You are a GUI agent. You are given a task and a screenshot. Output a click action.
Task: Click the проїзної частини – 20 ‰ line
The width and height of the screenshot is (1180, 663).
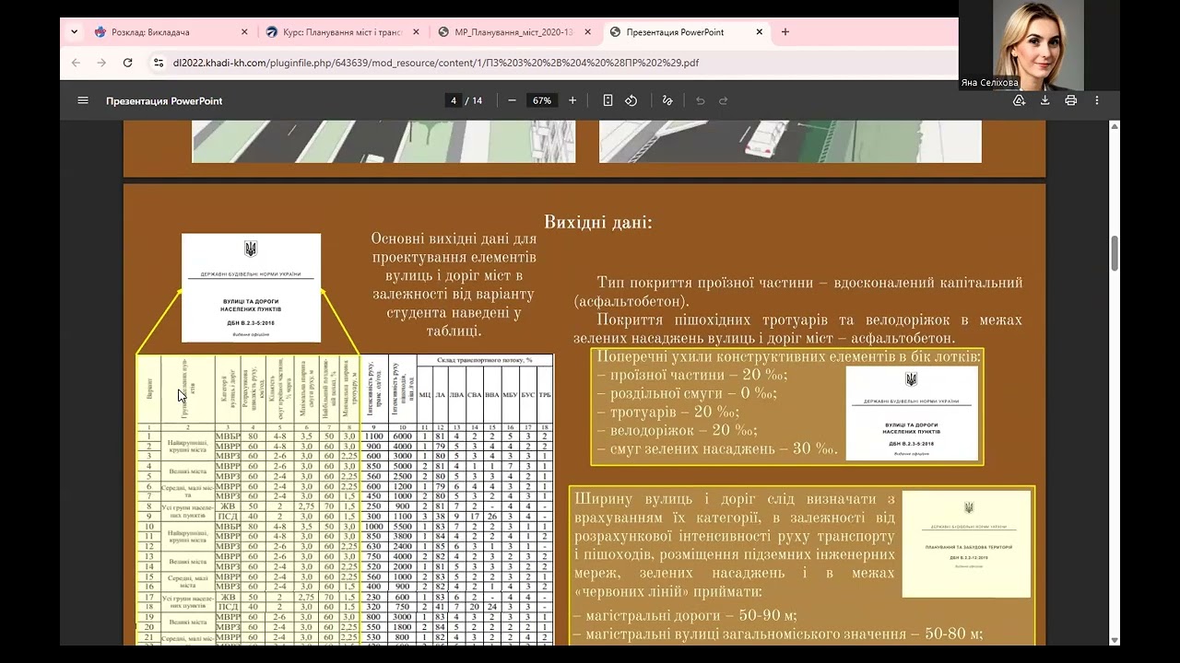692,375
